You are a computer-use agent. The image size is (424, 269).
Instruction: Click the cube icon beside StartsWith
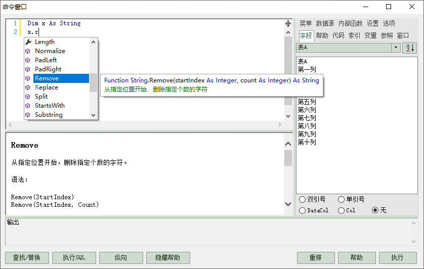[x=28, y=106]
